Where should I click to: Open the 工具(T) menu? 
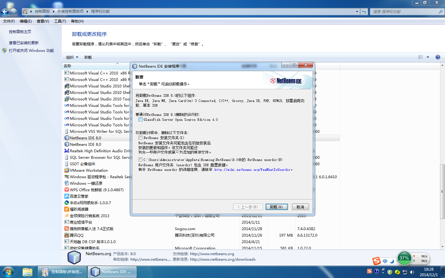(60, 21)
